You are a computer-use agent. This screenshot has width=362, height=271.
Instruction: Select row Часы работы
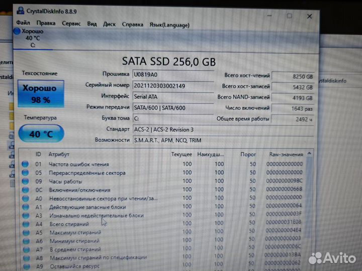pos(162,181)
